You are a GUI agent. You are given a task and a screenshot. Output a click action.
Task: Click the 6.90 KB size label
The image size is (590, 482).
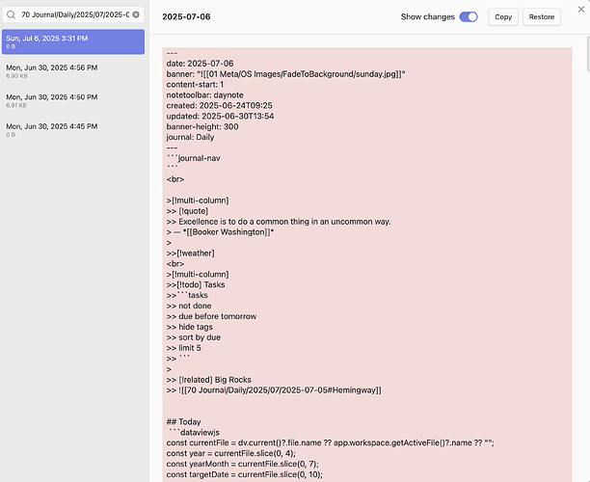[x=16, y=76]
